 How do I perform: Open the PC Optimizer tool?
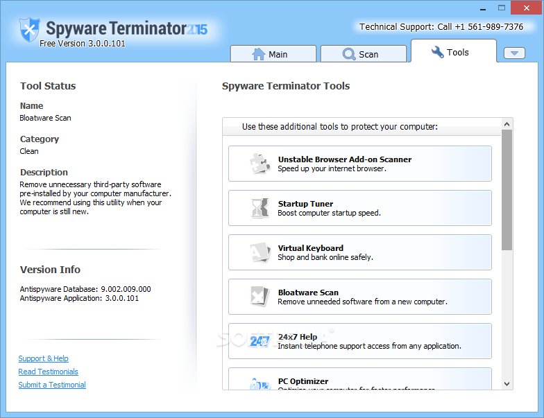point(359,378)
